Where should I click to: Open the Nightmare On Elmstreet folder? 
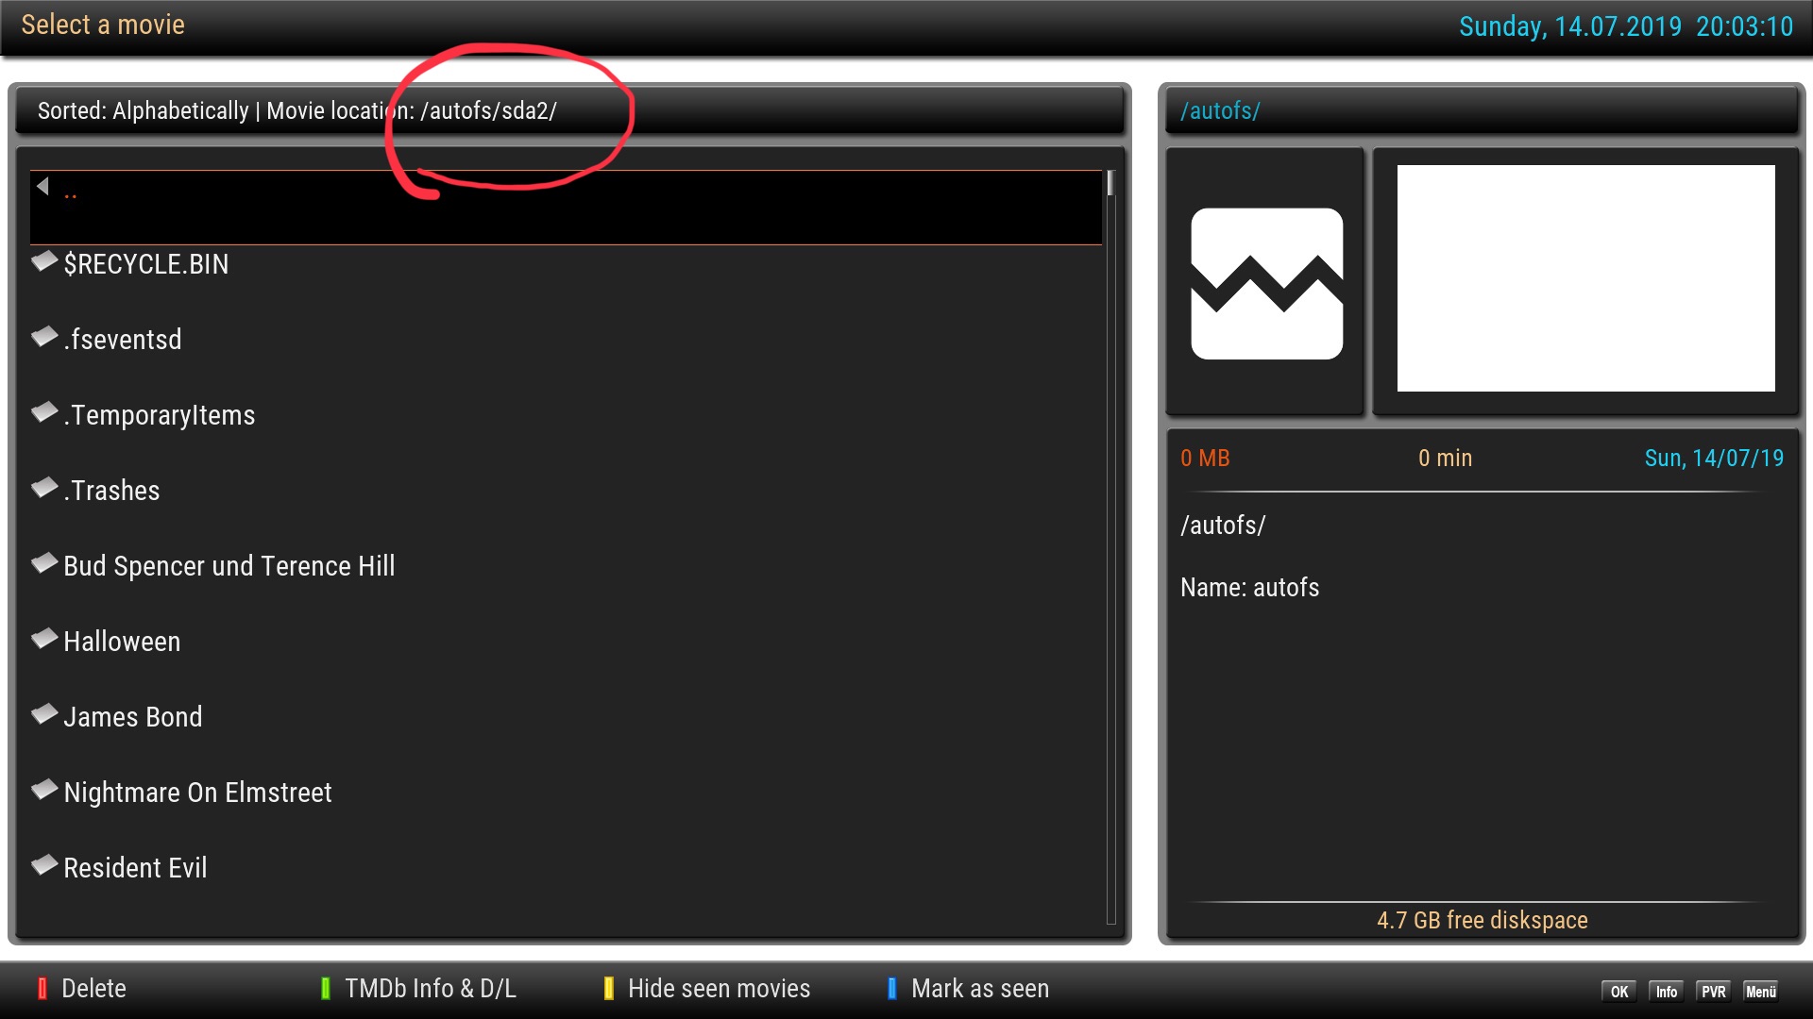click(x=197, y=793)
